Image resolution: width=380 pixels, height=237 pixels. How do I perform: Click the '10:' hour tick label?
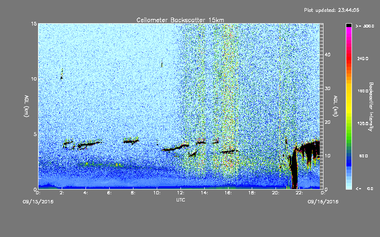click(157, 193)
